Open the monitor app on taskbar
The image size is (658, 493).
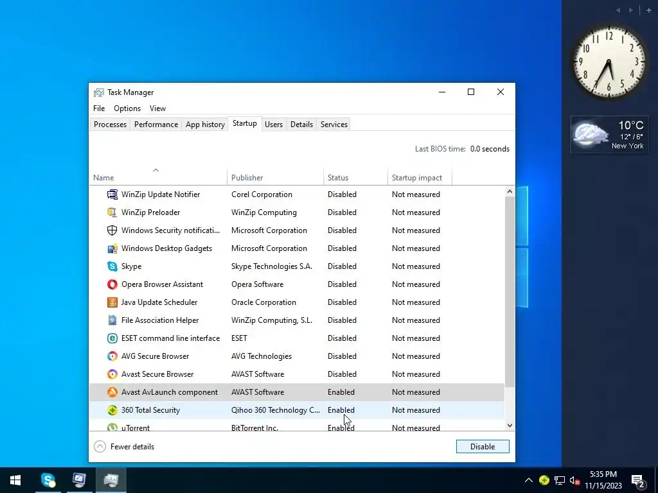[79, 480]
